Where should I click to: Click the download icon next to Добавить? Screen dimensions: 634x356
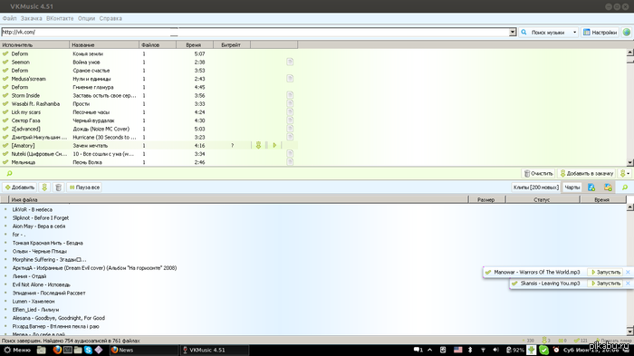[x=44, y=188]
